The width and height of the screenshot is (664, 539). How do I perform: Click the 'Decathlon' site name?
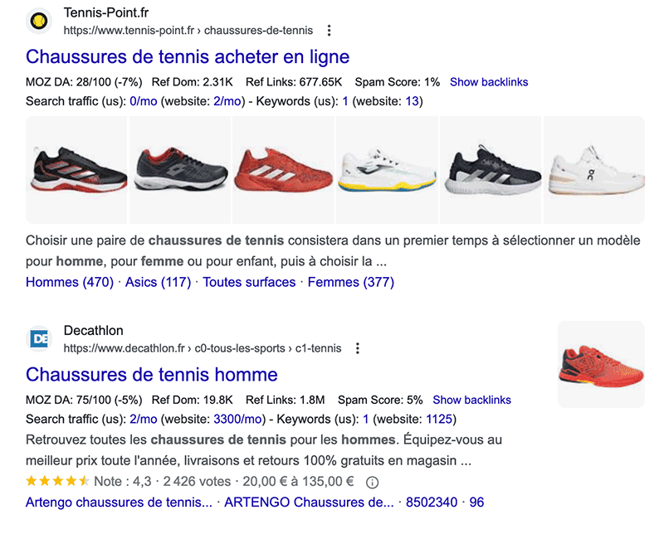pyautogui.click(x=93, y=330)
